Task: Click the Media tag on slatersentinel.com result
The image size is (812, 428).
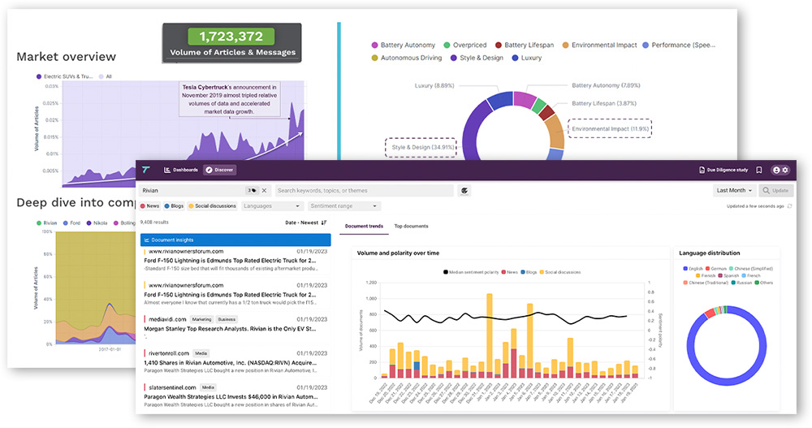Action: (208, 387)
